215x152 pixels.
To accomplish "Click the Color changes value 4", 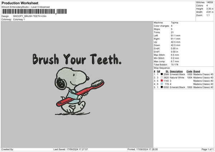I will (172, 26).
